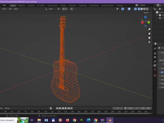This screenshot has width=164, height=123.
Task: Open the pivot point dropdown
Action: 59,9
